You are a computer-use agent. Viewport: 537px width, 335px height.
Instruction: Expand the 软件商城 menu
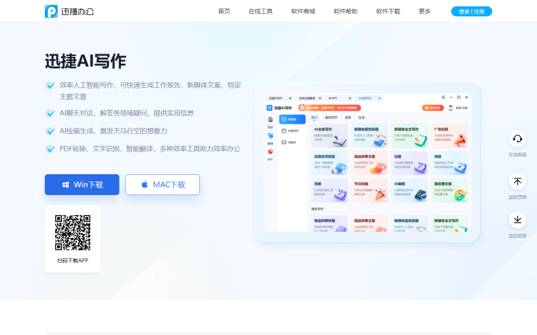tap(303, 11)
